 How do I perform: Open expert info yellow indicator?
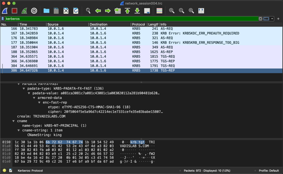[5, 171]
